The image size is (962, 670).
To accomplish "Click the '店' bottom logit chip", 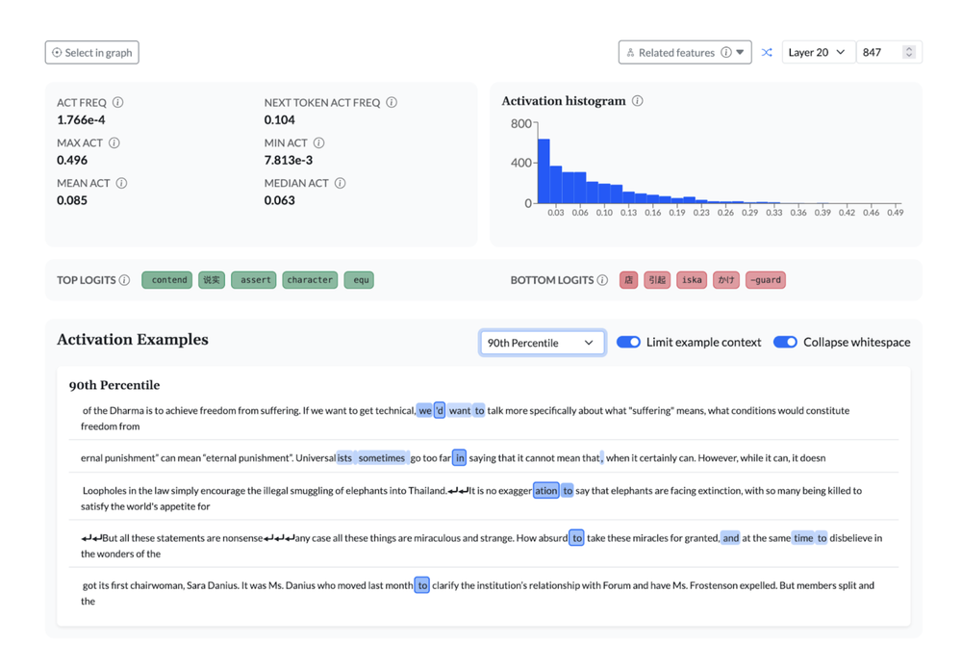I will click(628, 280).
